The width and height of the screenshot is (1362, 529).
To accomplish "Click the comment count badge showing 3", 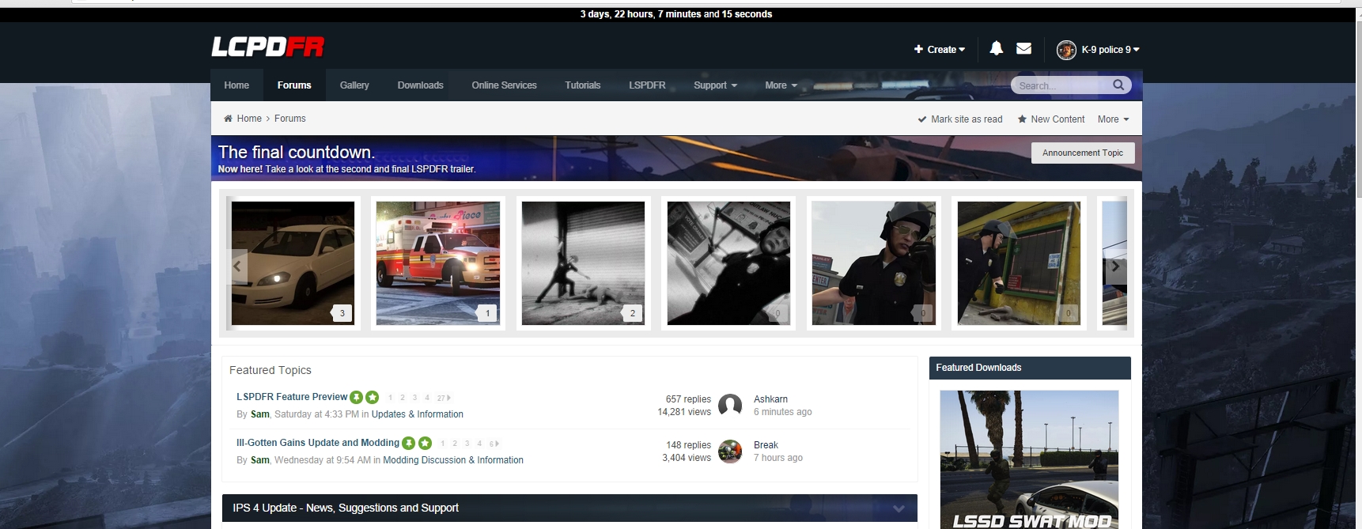I will (341, 313).
